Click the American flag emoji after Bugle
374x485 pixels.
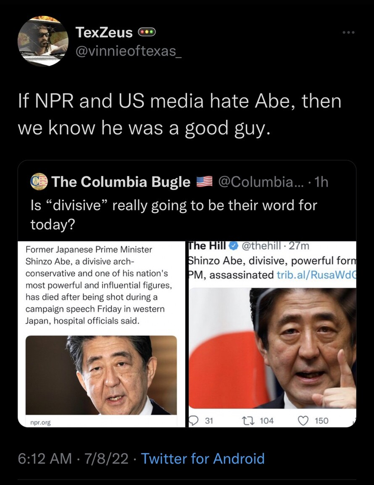pyautogui.click(x=205, y=182)
